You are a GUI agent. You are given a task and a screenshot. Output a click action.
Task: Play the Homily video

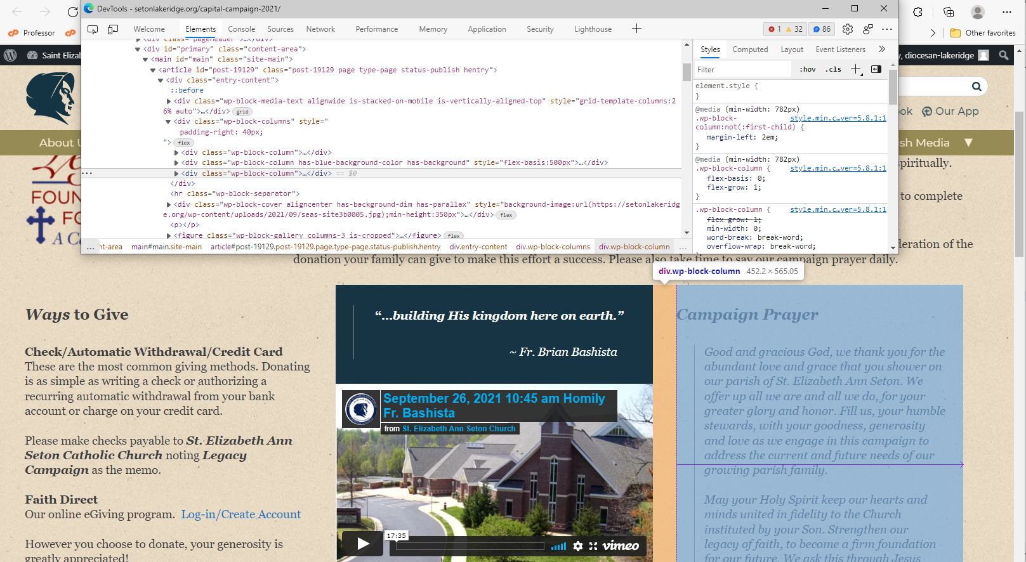[362, 544]
